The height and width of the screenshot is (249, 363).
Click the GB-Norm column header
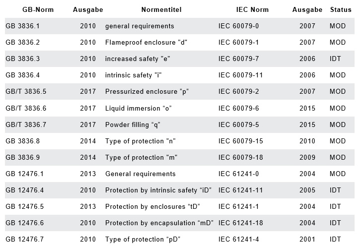38,9
